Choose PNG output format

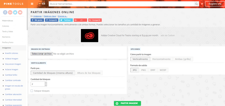[143, 70]
